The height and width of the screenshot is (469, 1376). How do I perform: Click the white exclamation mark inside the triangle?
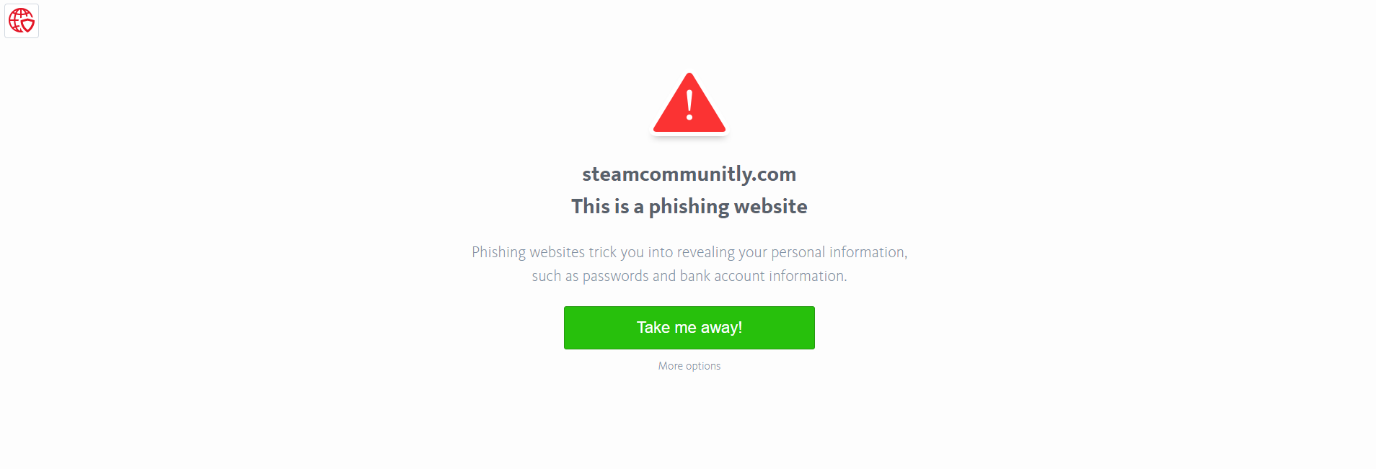tap(690, 105)
